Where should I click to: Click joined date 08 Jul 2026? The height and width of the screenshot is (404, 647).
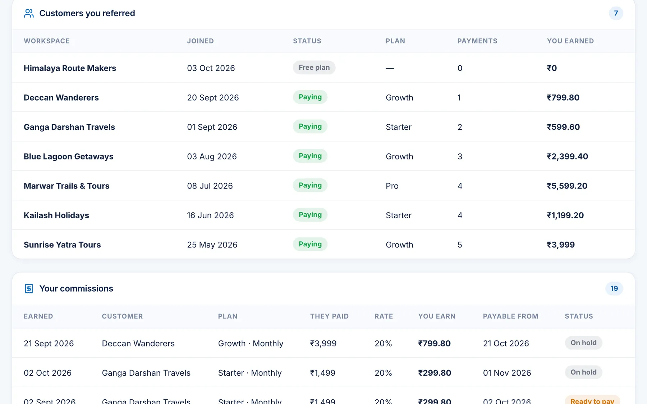pos(210,186)
